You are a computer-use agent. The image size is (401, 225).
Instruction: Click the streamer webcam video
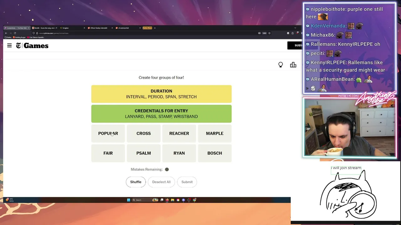coord(349,127)
